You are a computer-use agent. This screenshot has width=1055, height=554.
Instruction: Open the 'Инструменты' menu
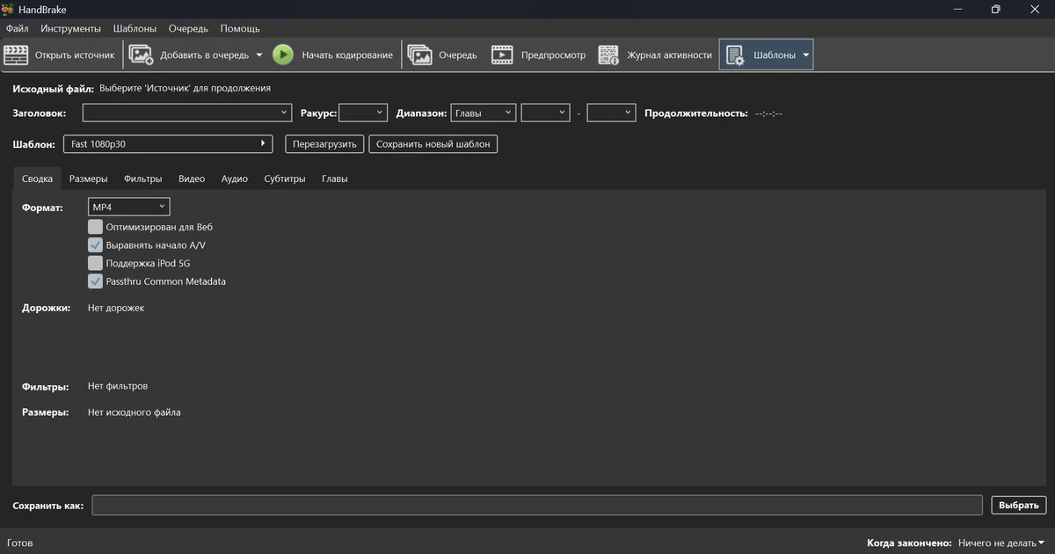[70, 29]
